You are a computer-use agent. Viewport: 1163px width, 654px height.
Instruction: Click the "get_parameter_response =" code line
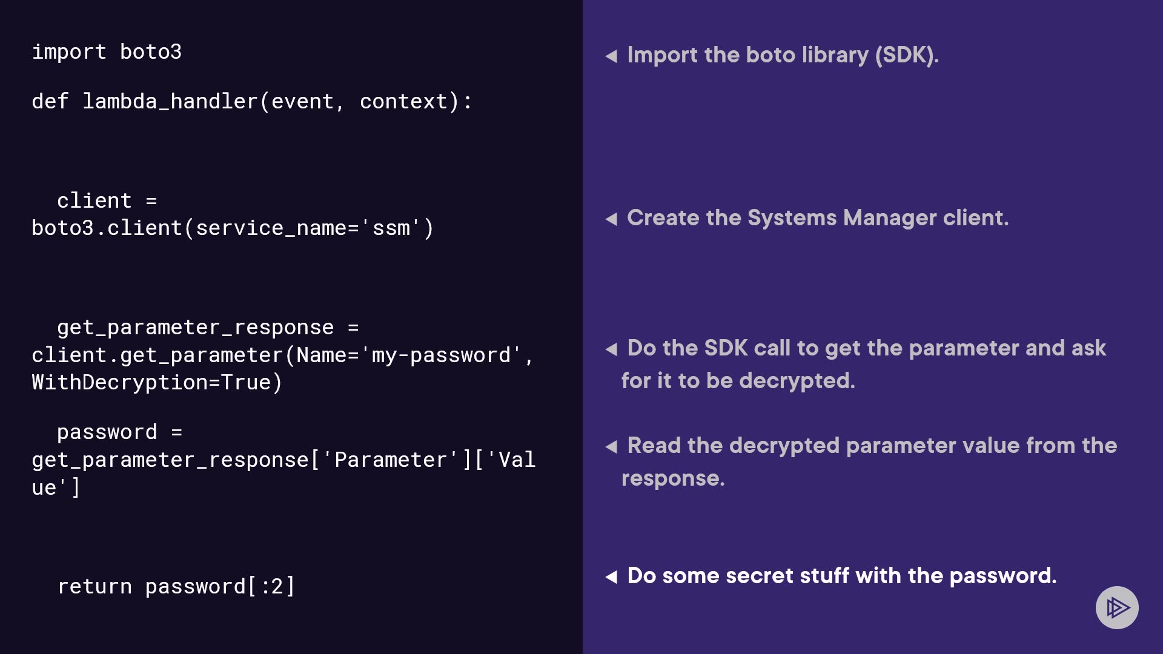[x=207, y=328]
